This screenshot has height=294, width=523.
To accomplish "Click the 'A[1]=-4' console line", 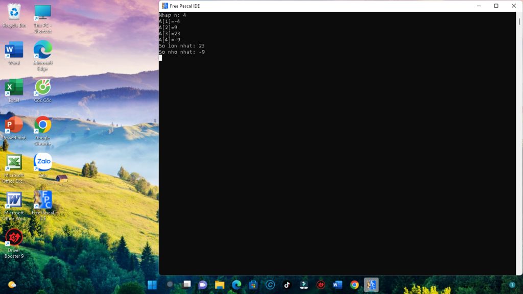I will pyautogui.click(x=170, y=21).
